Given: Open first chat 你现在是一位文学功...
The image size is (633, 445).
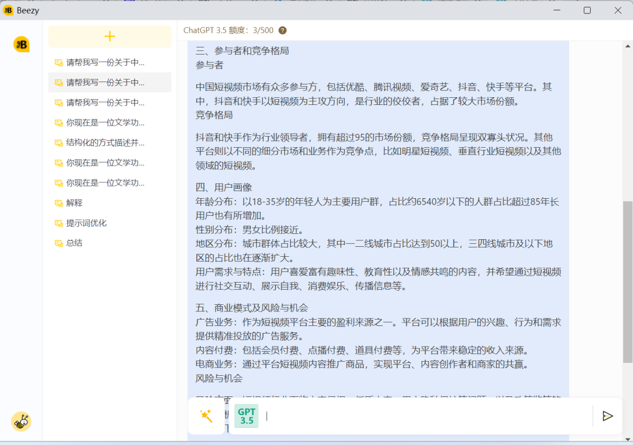Looking at the screenshot, I should click(110, 123).
